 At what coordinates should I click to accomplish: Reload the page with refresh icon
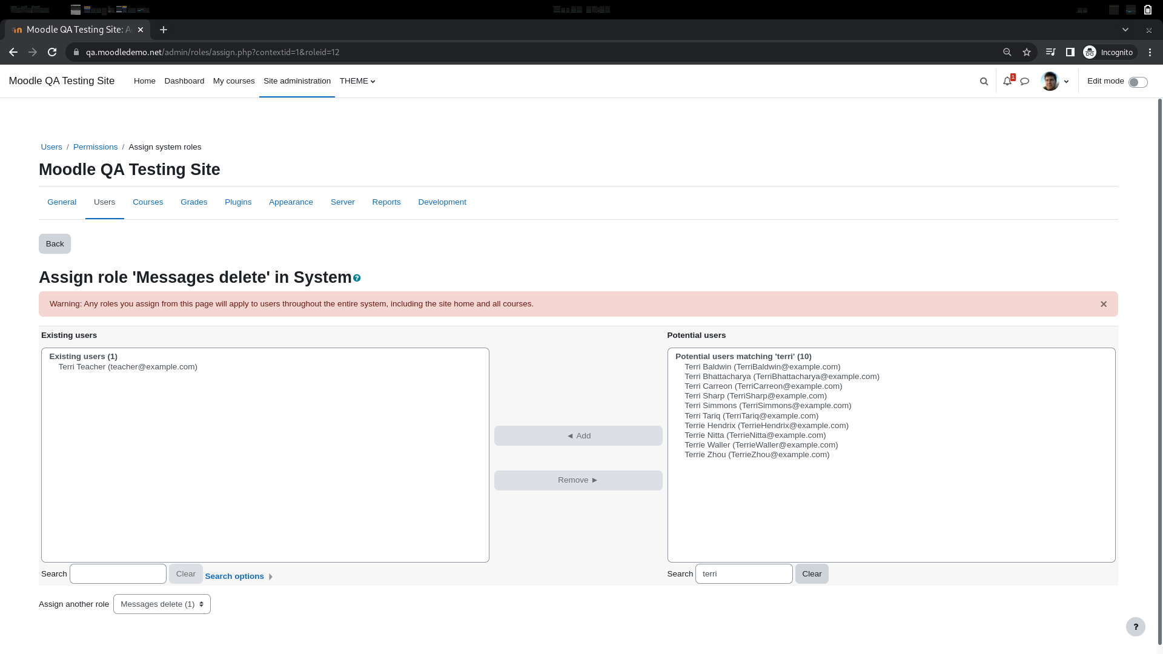[52, 52]
